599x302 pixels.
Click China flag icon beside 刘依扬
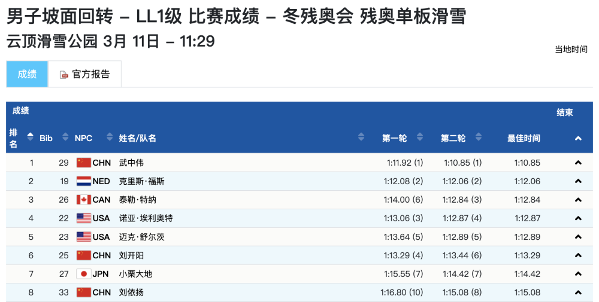pyautogui.click(x=83, y=292)
